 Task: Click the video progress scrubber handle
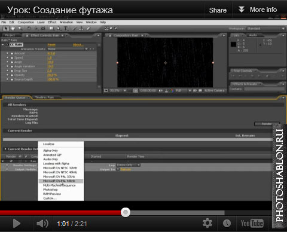click(126, 212)
